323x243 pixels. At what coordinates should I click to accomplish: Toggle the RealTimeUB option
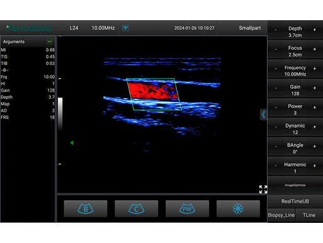click(295, 201)
